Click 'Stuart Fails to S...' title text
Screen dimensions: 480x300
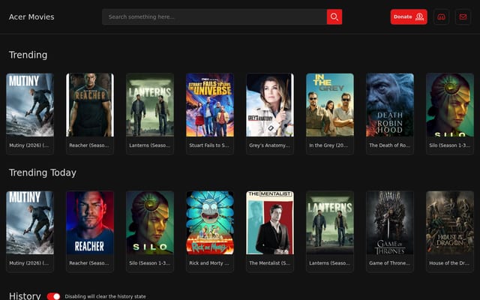coord(209,145)
